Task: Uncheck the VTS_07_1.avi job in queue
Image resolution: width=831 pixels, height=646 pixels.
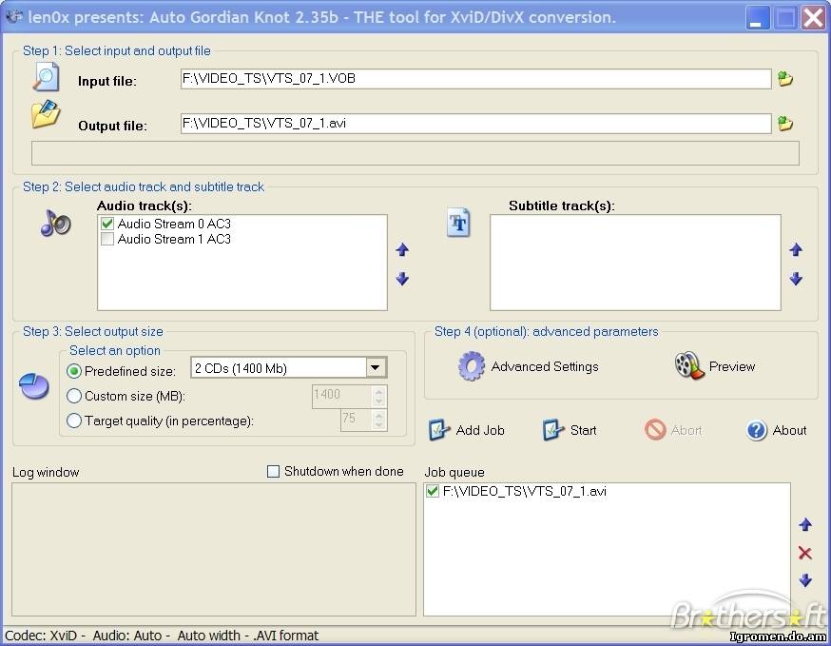Action: coord(433,491)
